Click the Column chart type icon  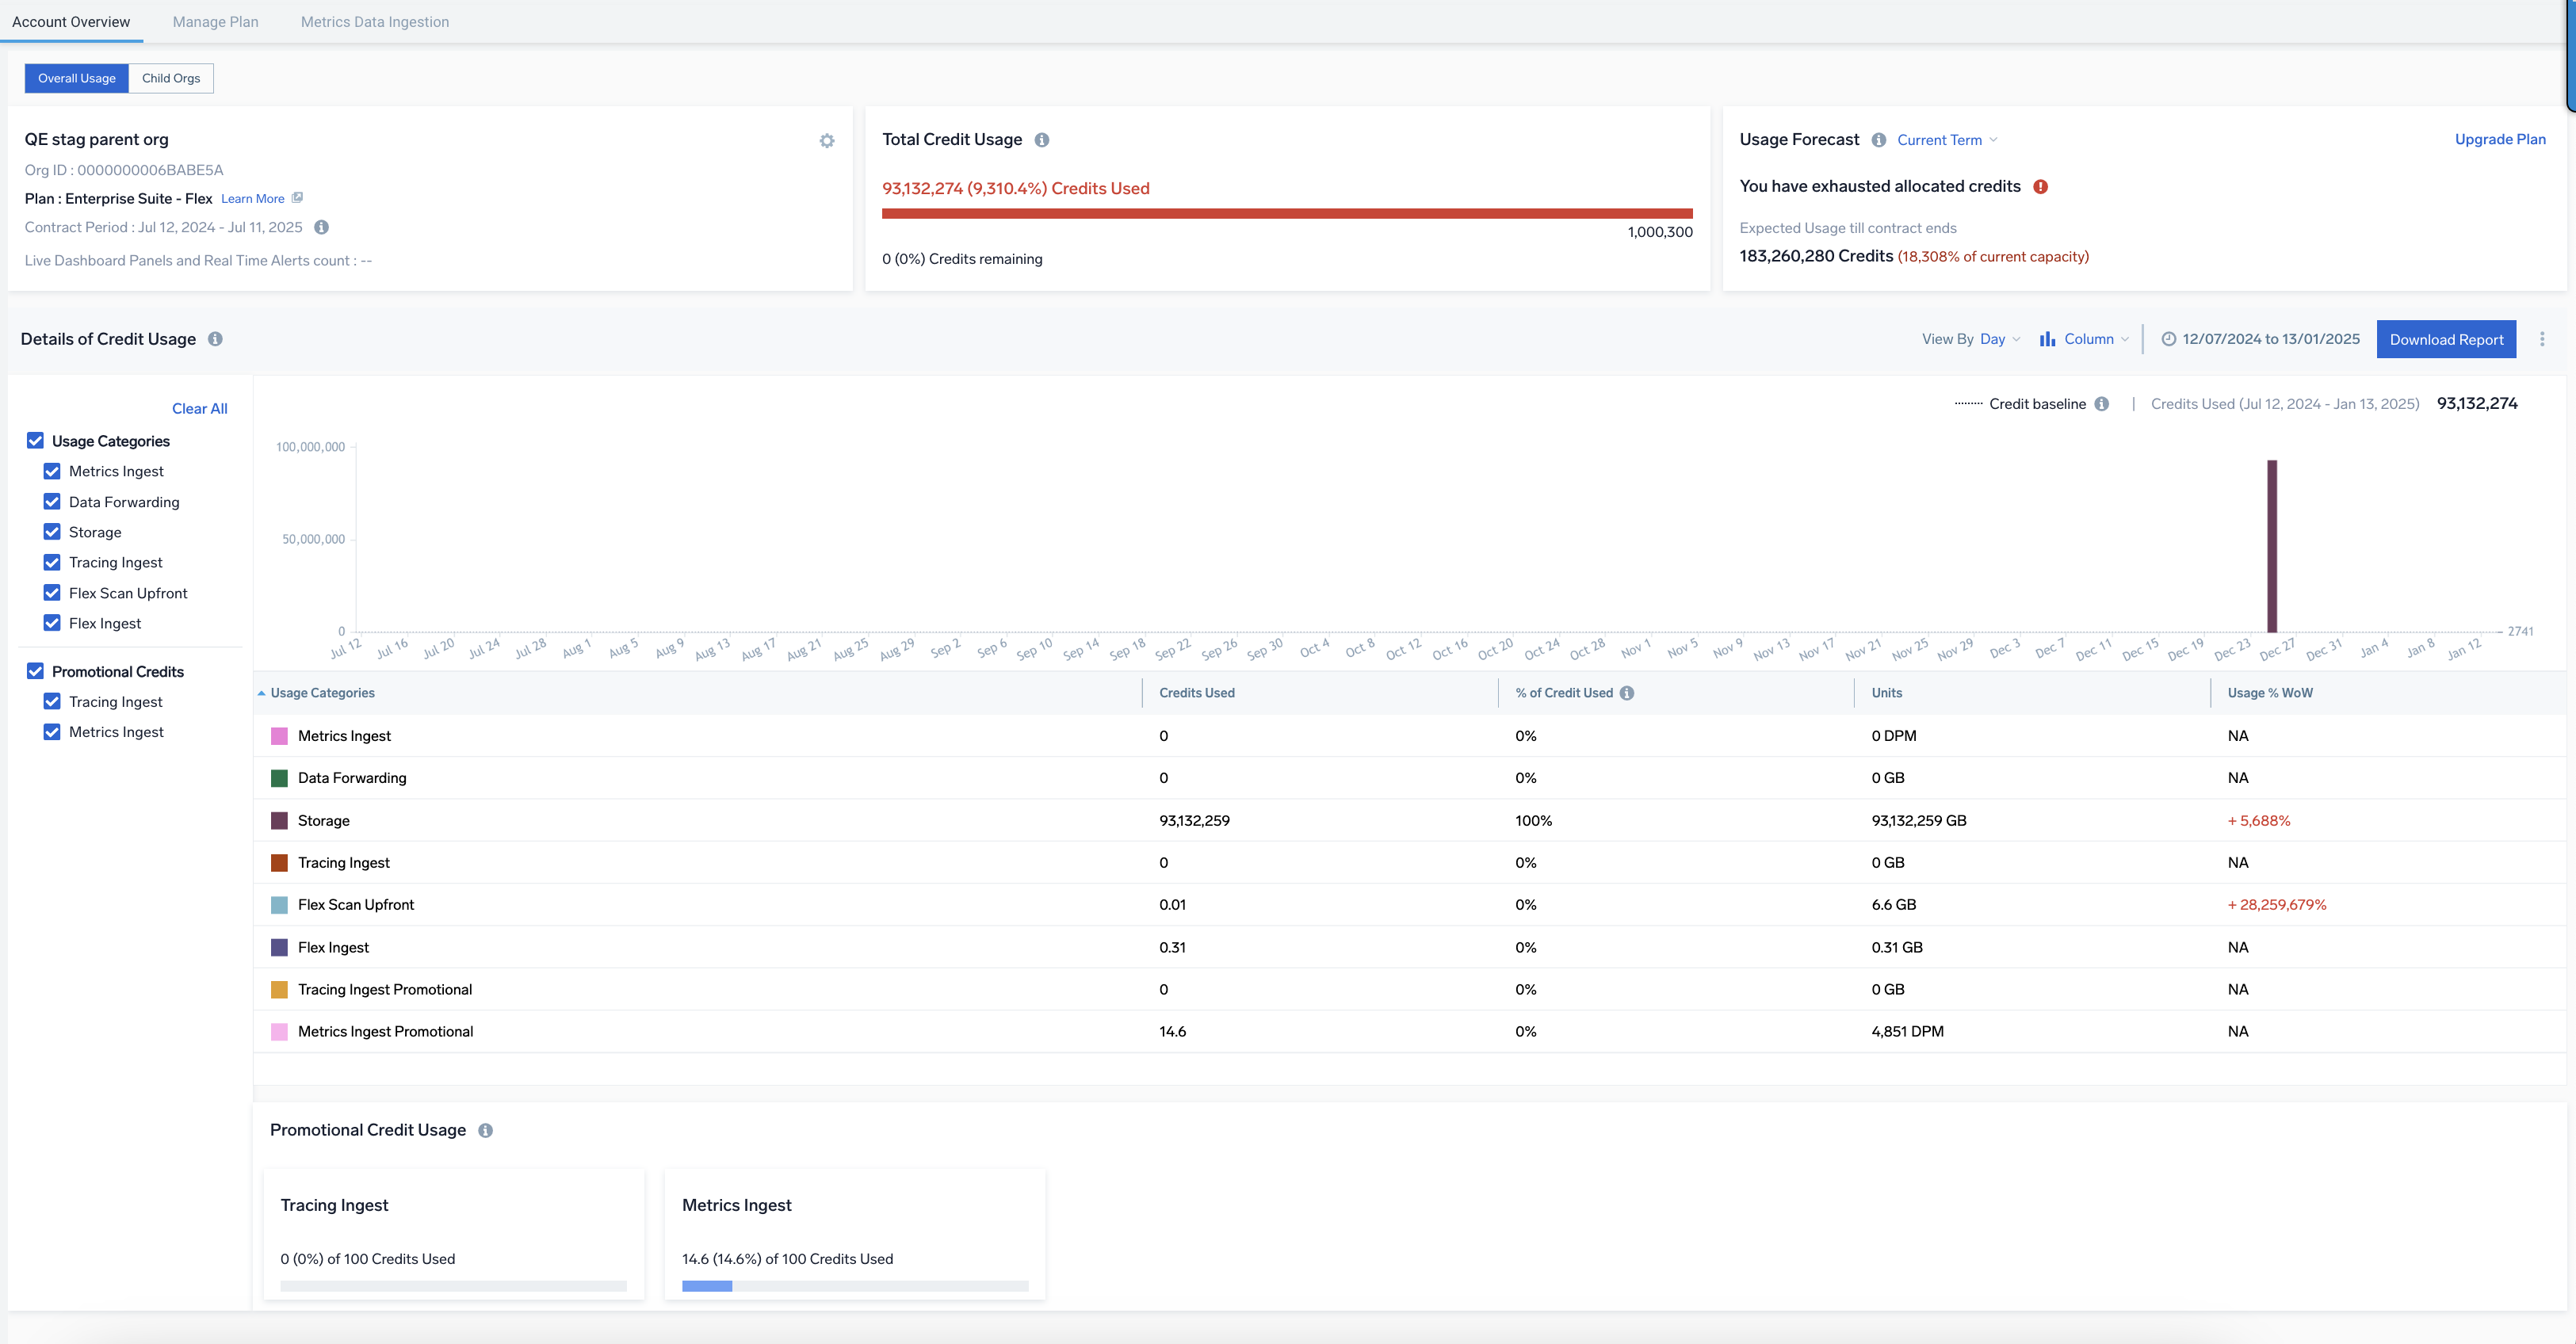[2048, 339]
